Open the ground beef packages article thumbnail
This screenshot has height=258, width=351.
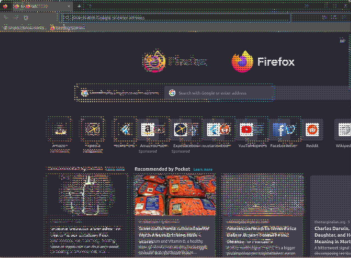[x=175, y=196]
